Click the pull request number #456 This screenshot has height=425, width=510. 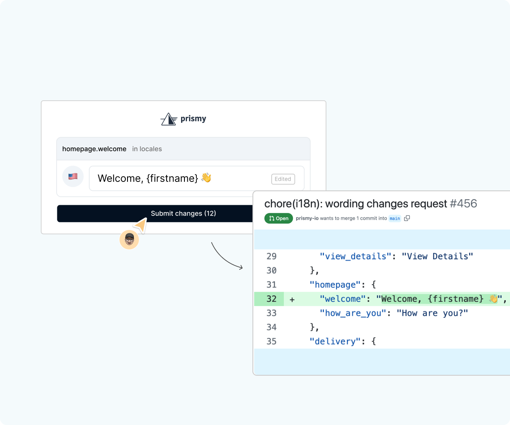click(464, 204)
